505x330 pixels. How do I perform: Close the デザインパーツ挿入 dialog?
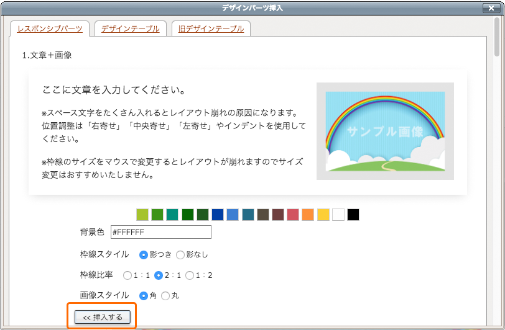pos(491,8)
